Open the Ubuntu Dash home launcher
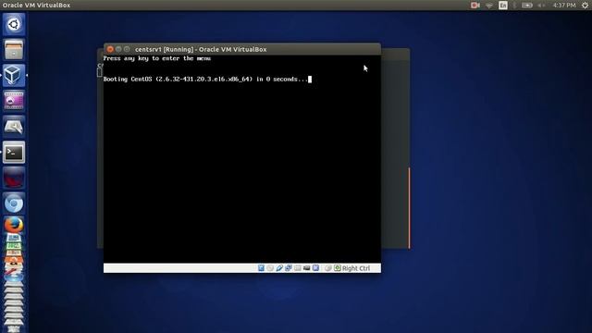592x333 pixels. point(14,25)
